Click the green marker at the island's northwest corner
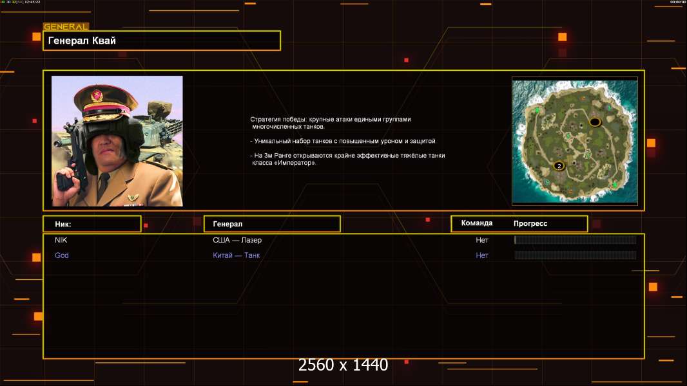 (537, 111)
